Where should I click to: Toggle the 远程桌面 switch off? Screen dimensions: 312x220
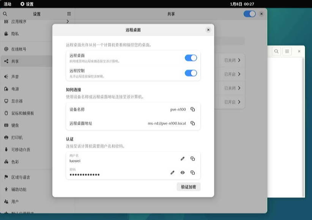pos(191,58)
